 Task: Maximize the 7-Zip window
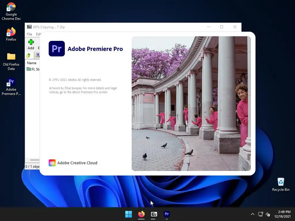pos(222,27)
